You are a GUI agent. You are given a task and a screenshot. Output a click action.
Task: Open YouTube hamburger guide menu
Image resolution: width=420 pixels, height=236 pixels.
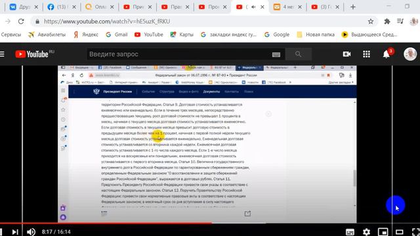[2, 54]
